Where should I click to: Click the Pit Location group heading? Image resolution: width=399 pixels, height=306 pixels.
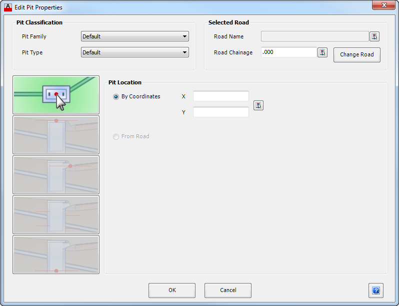[x=124, y=82]
